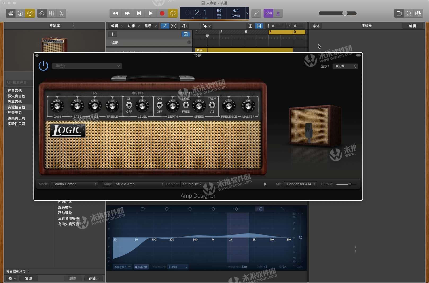The width and height of the screenshot is (429, 283).
Task: Click the horizontal auto zoom icon
Action: (x=259, y=26)
